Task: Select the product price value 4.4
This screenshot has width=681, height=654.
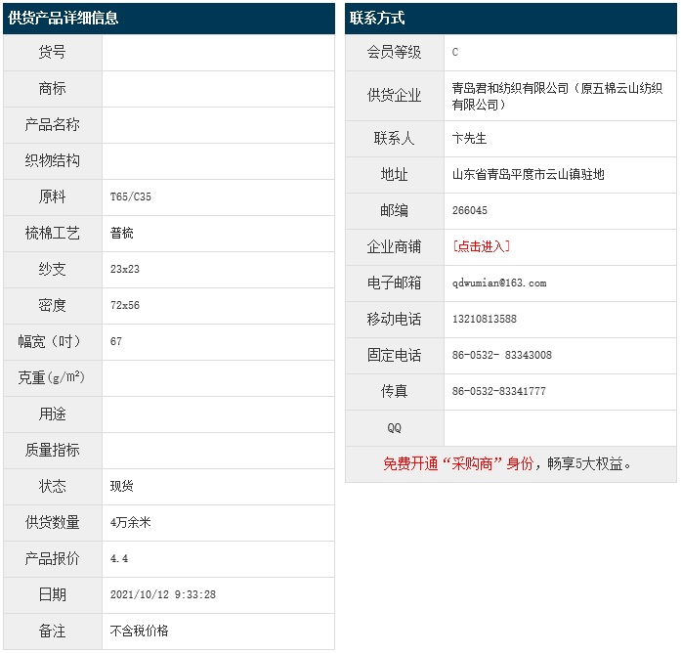Action: point(119,558)
